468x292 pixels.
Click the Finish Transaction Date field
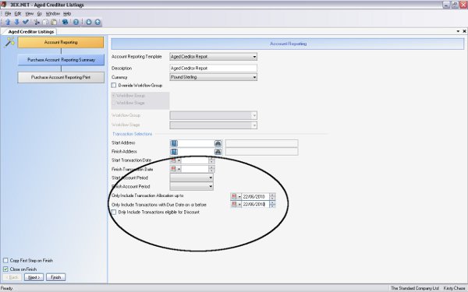pos(195,169)
